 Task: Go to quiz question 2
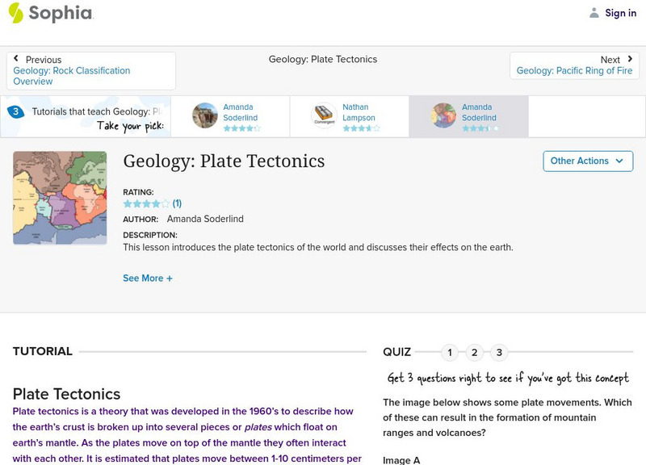point(475,353)
